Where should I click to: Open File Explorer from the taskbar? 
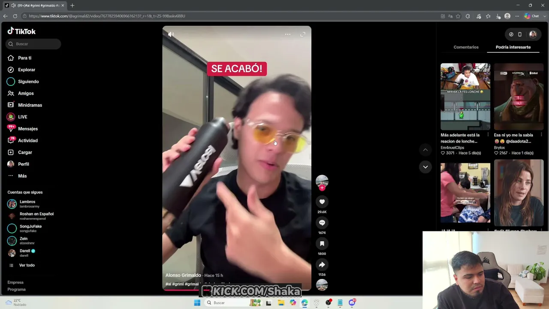point(281,303)
